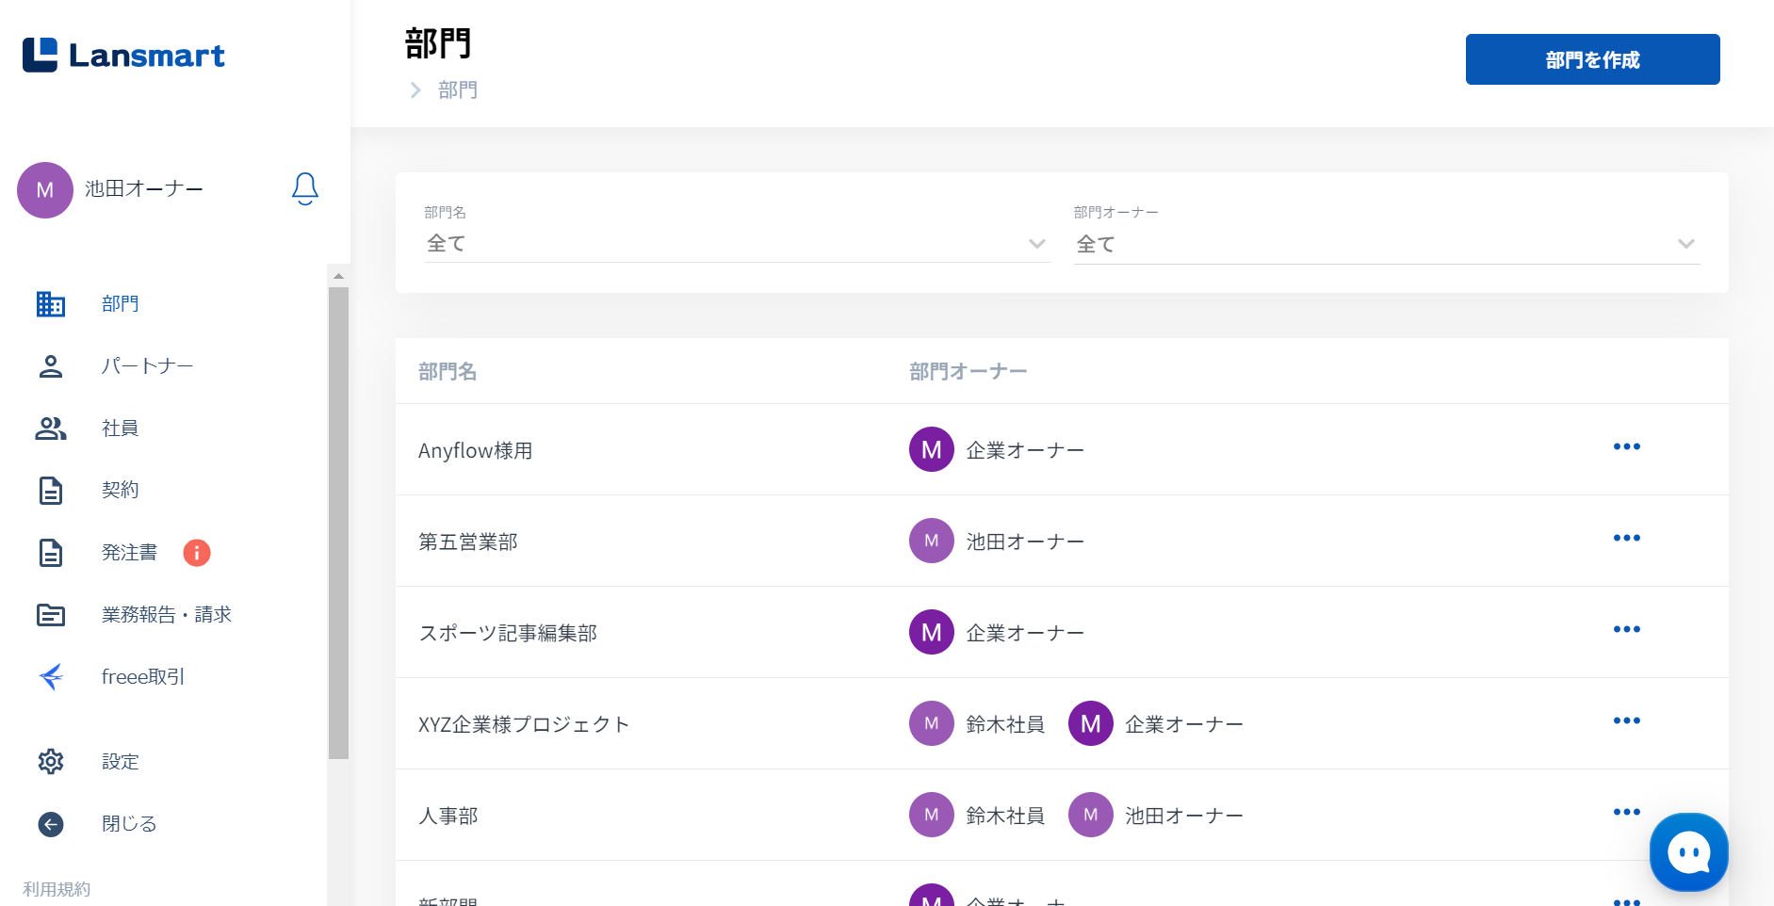The width and height of the screenshot is (1774, 906).
Task: Click the 社員 people icon
Action: click(51, 429)
